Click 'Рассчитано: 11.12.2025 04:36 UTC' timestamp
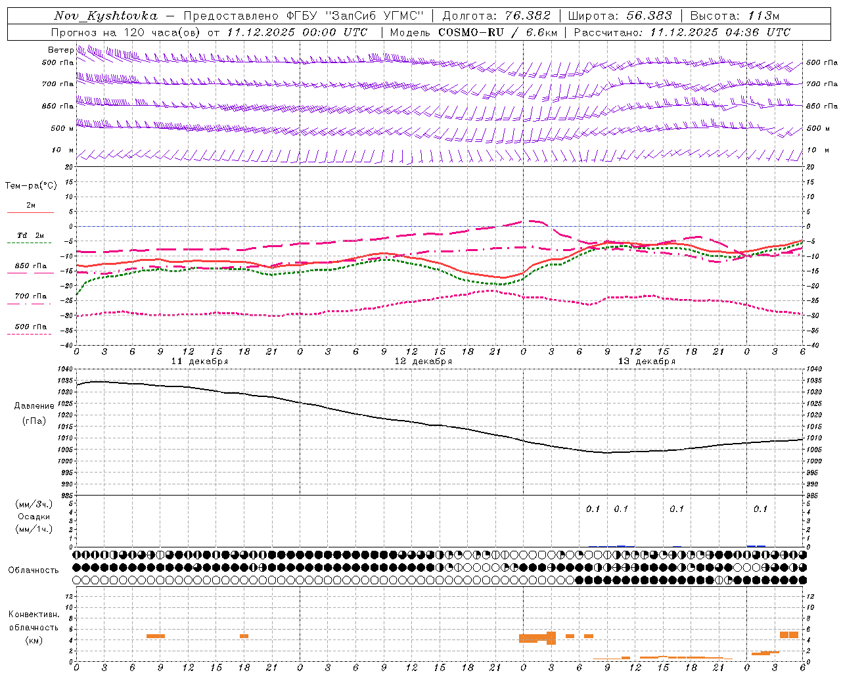This screenshot has height=673, width=841. pyautogui.click(x=682, y=32)
